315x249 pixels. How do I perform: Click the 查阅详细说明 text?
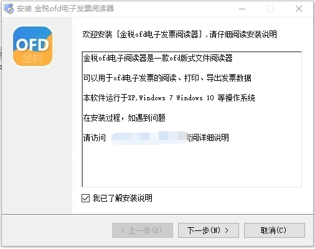209,138
